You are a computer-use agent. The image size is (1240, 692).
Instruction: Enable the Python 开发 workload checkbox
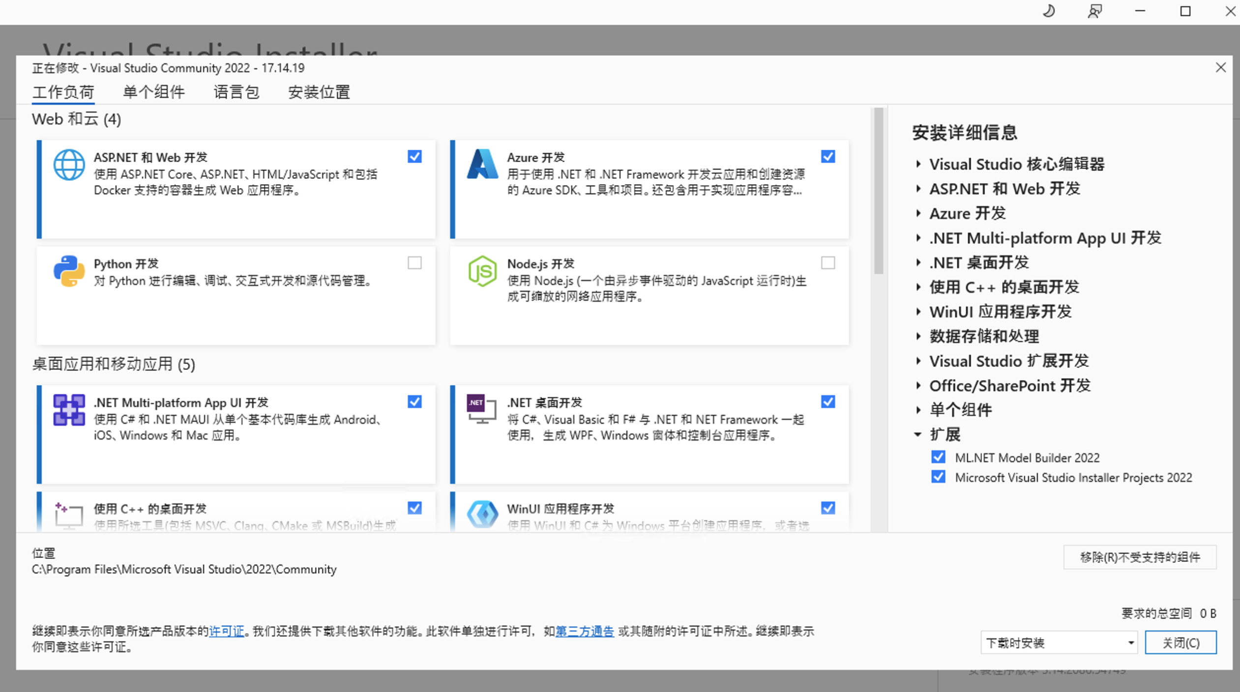coord(414,263)
